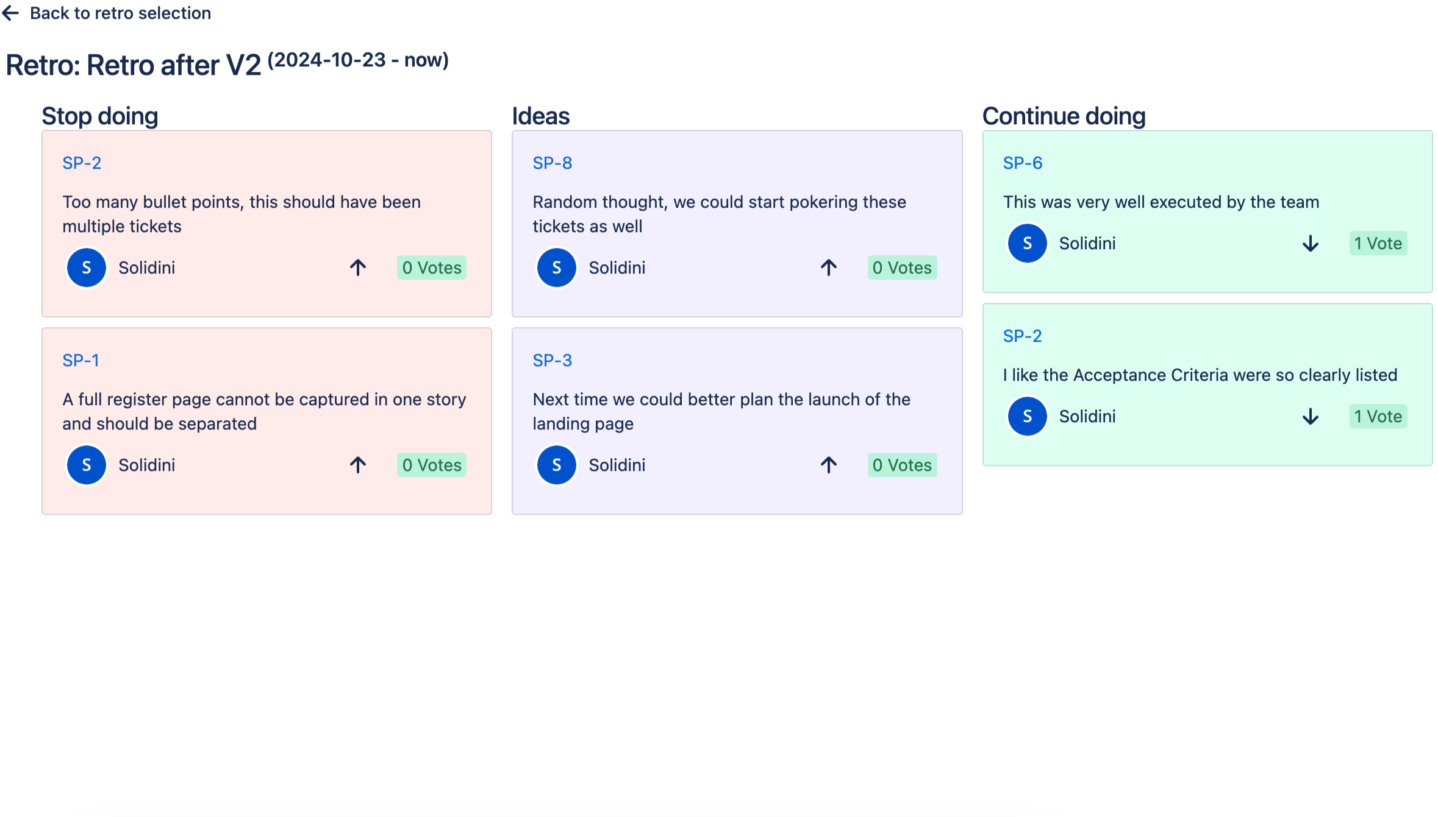The image size is (1438, 817).
Task: Click '0 Votes' badge on SP-3 card
Action: click(x=901, y=465)
